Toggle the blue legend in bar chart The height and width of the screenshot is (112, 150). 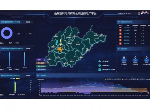tap(11, 78)
